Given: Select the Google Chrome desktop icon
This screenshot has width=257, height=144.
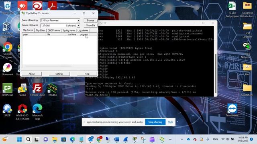Looking at the screenshot, I should coord(7,50).
